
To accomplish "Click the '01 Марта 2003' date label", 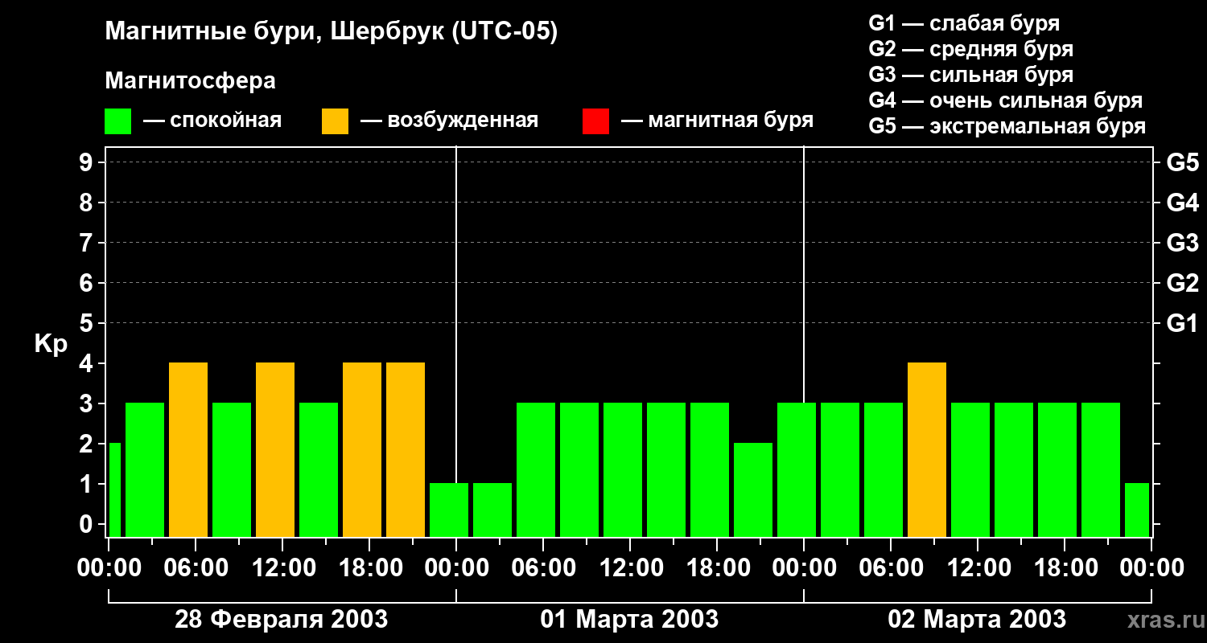I will pos(629,620).
